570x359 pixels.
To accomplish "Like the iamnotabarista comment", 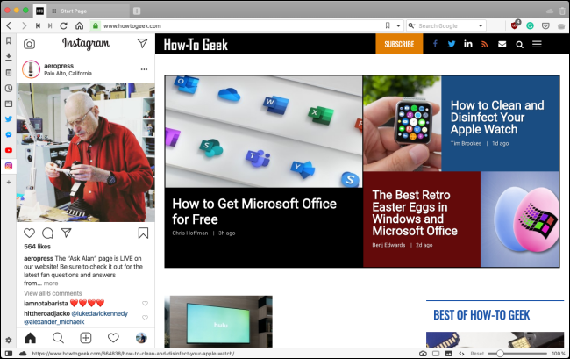I will [x=145, y=303].
